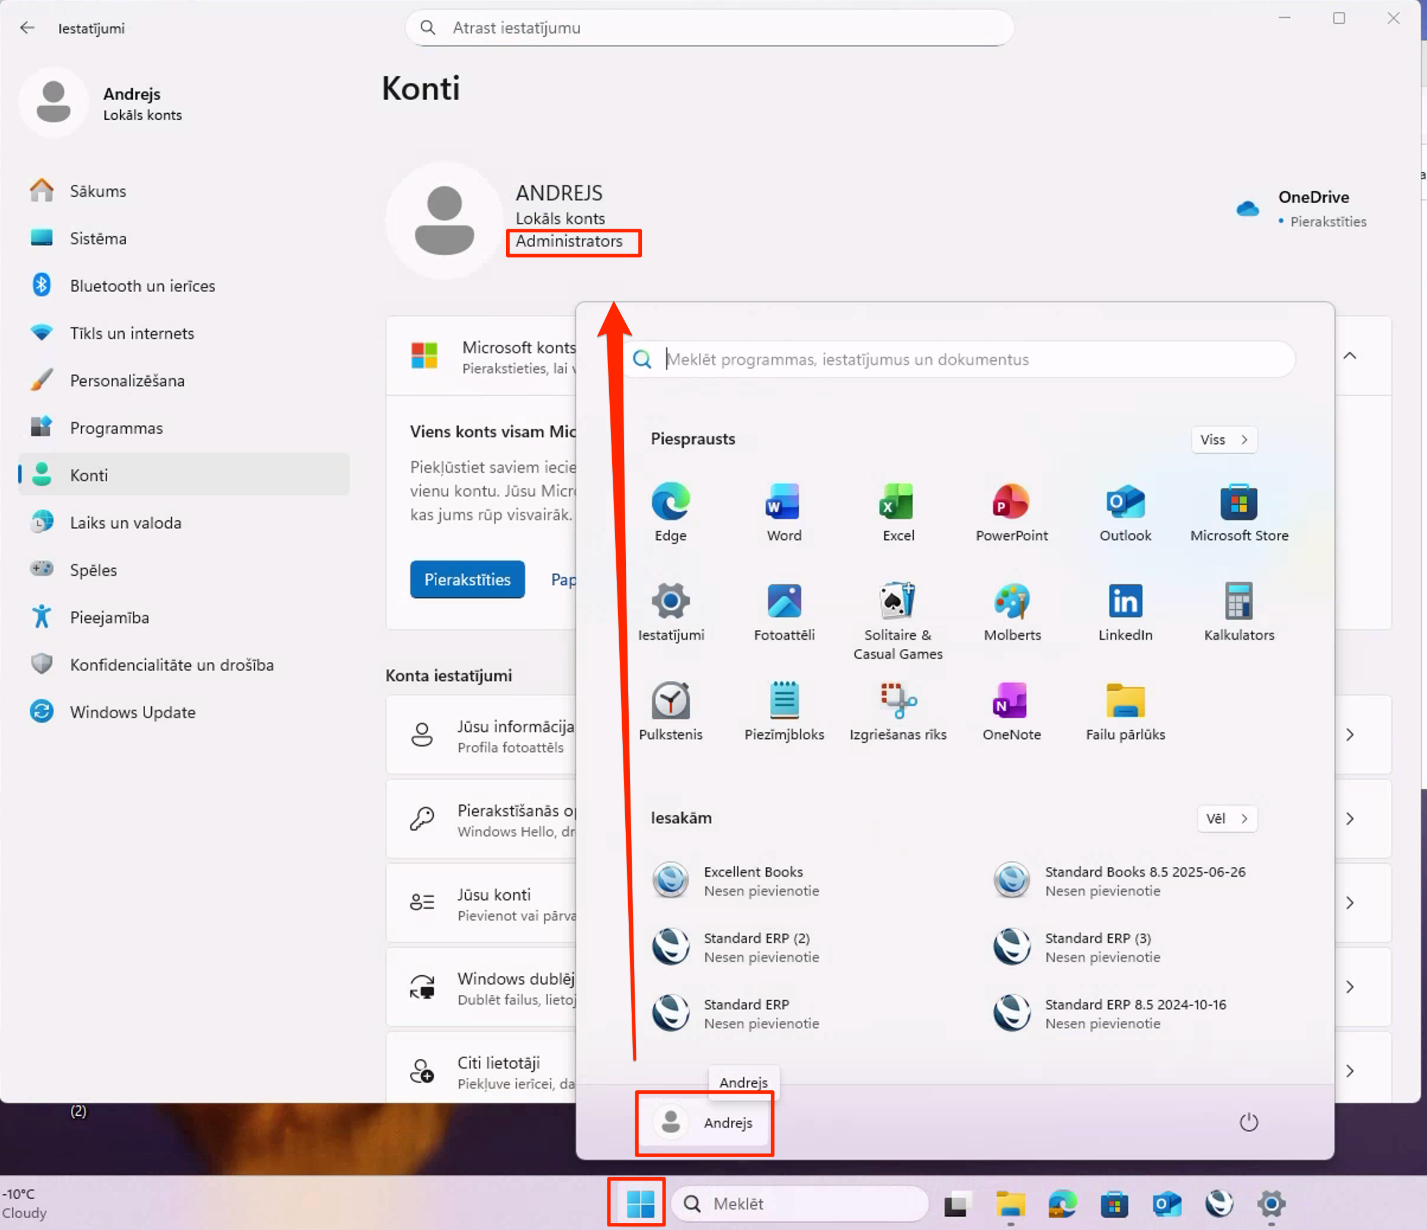Open Andrejs user account button
Screen dimensions: 1427x1230
[x=704, y=1123]
